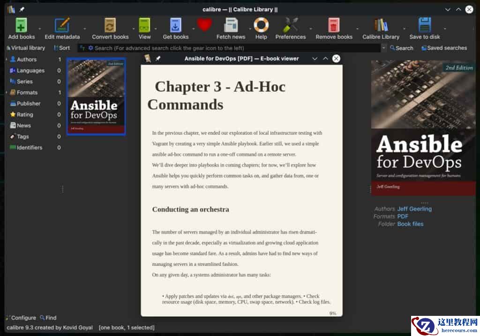Close the E-book viewer window
480x336 pixels.
click(x=336, y=58)
